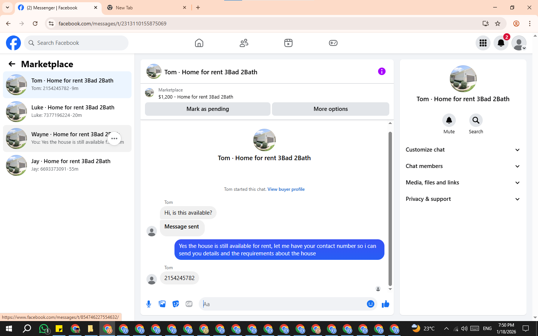Viewport: 538px width, 336px height.
Task: Click the browser address bar URL
Action: point(112,24)
